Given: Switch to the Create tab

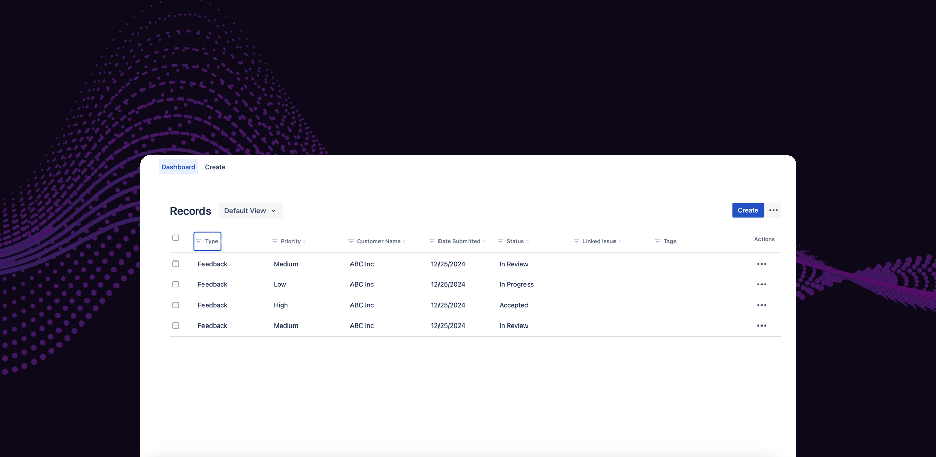Looking at the screenshot, I should coord(215,167).
